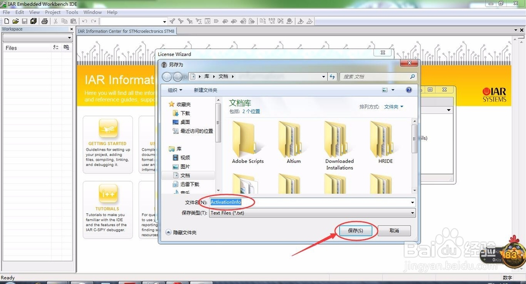Click the file name field with ActivationInfo
This screenshot has height=284, width=526.
pyautogui.click(x=310, y=202)
